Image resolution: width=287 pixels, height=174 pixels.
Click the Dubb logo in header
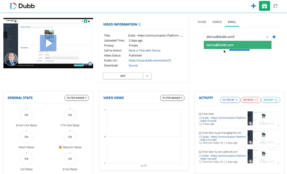click(x=22, y=6)
